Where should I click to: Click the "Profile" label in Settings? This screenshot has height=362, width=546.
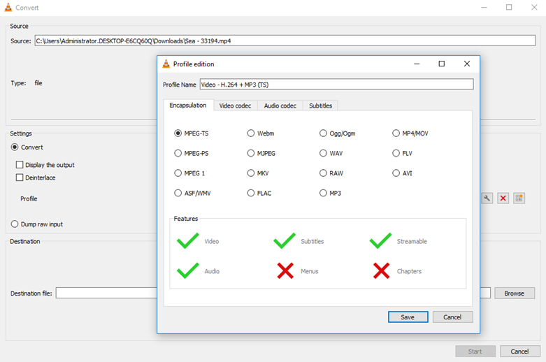pos(29,198)
